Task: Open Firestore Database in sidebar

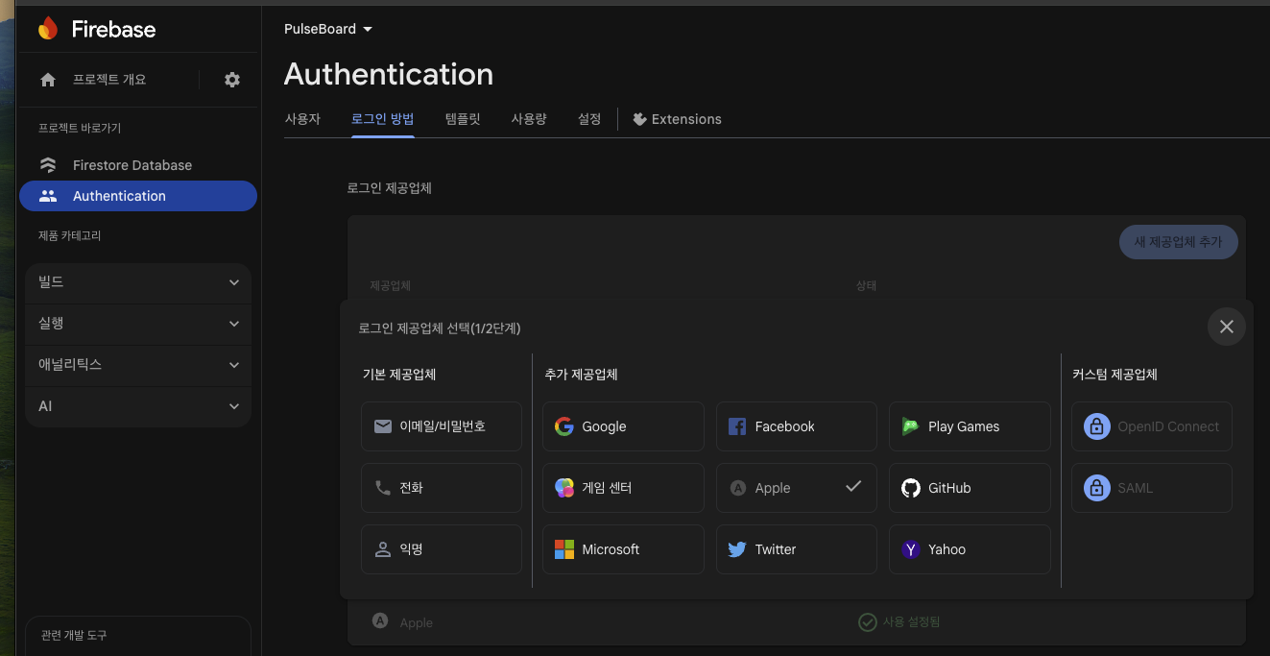Action: pyautogui.click(x=138, y=165)
